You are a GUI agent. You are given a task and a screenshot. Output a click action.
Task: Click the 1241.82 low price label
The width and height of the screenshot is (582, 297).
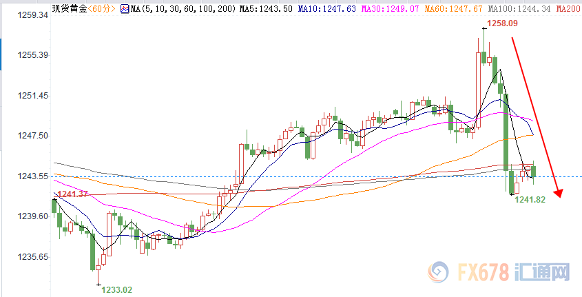pyautogui.click(x=530, y=200)
